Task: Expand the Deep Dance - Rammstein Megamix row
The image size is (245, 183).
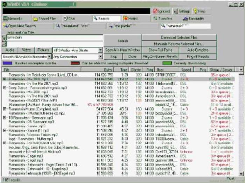Action: click(x=4, y=88)
